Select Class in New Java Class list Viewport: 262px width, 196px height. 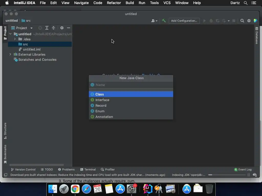coord(131,94)
